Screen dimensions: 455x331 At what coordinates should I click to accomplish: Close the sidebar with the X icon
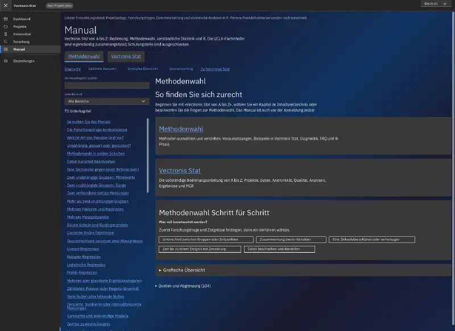coord(6,6)
